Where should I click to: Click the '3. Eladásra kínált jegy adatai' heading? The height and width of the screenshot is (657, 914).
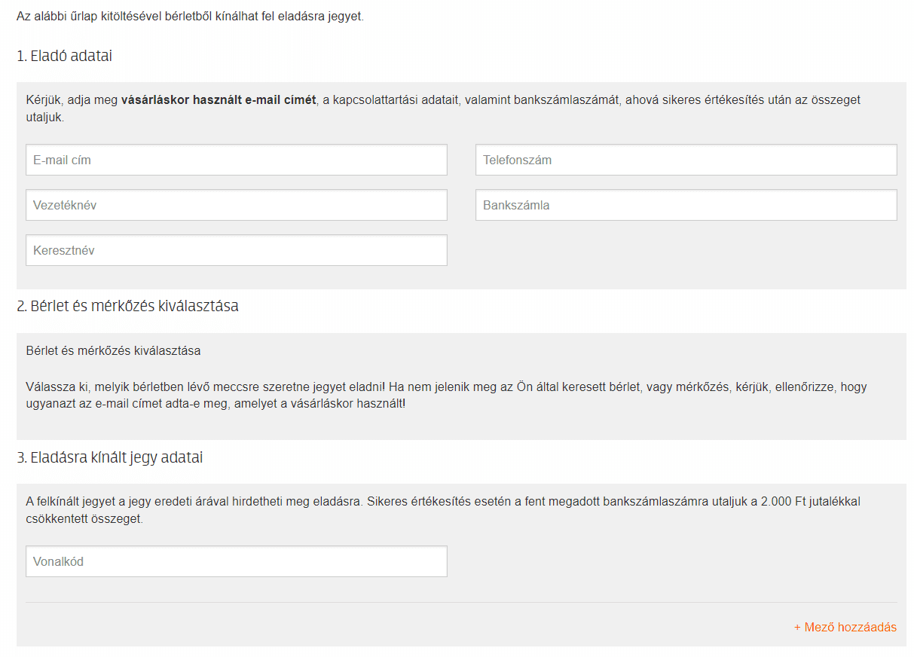click(x=109, y=457)
